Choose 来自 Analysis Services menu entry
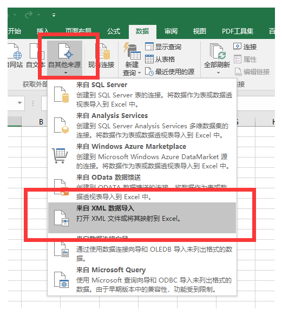The width and height of the screenshot is (282, 315). coord(142,125)
